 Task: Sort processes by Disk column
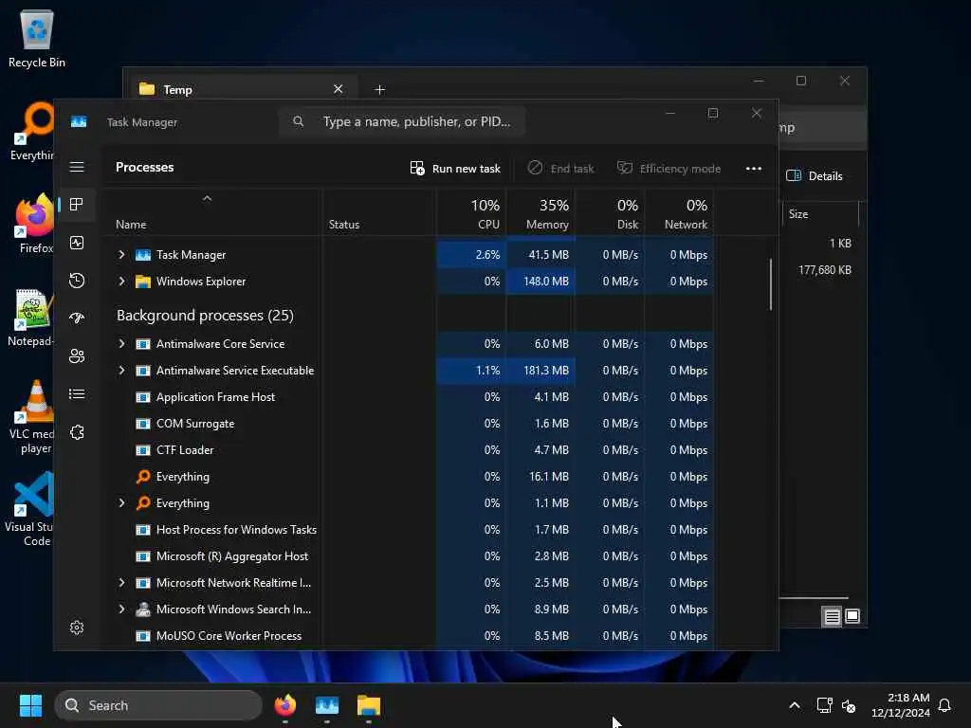click(610, 213)
